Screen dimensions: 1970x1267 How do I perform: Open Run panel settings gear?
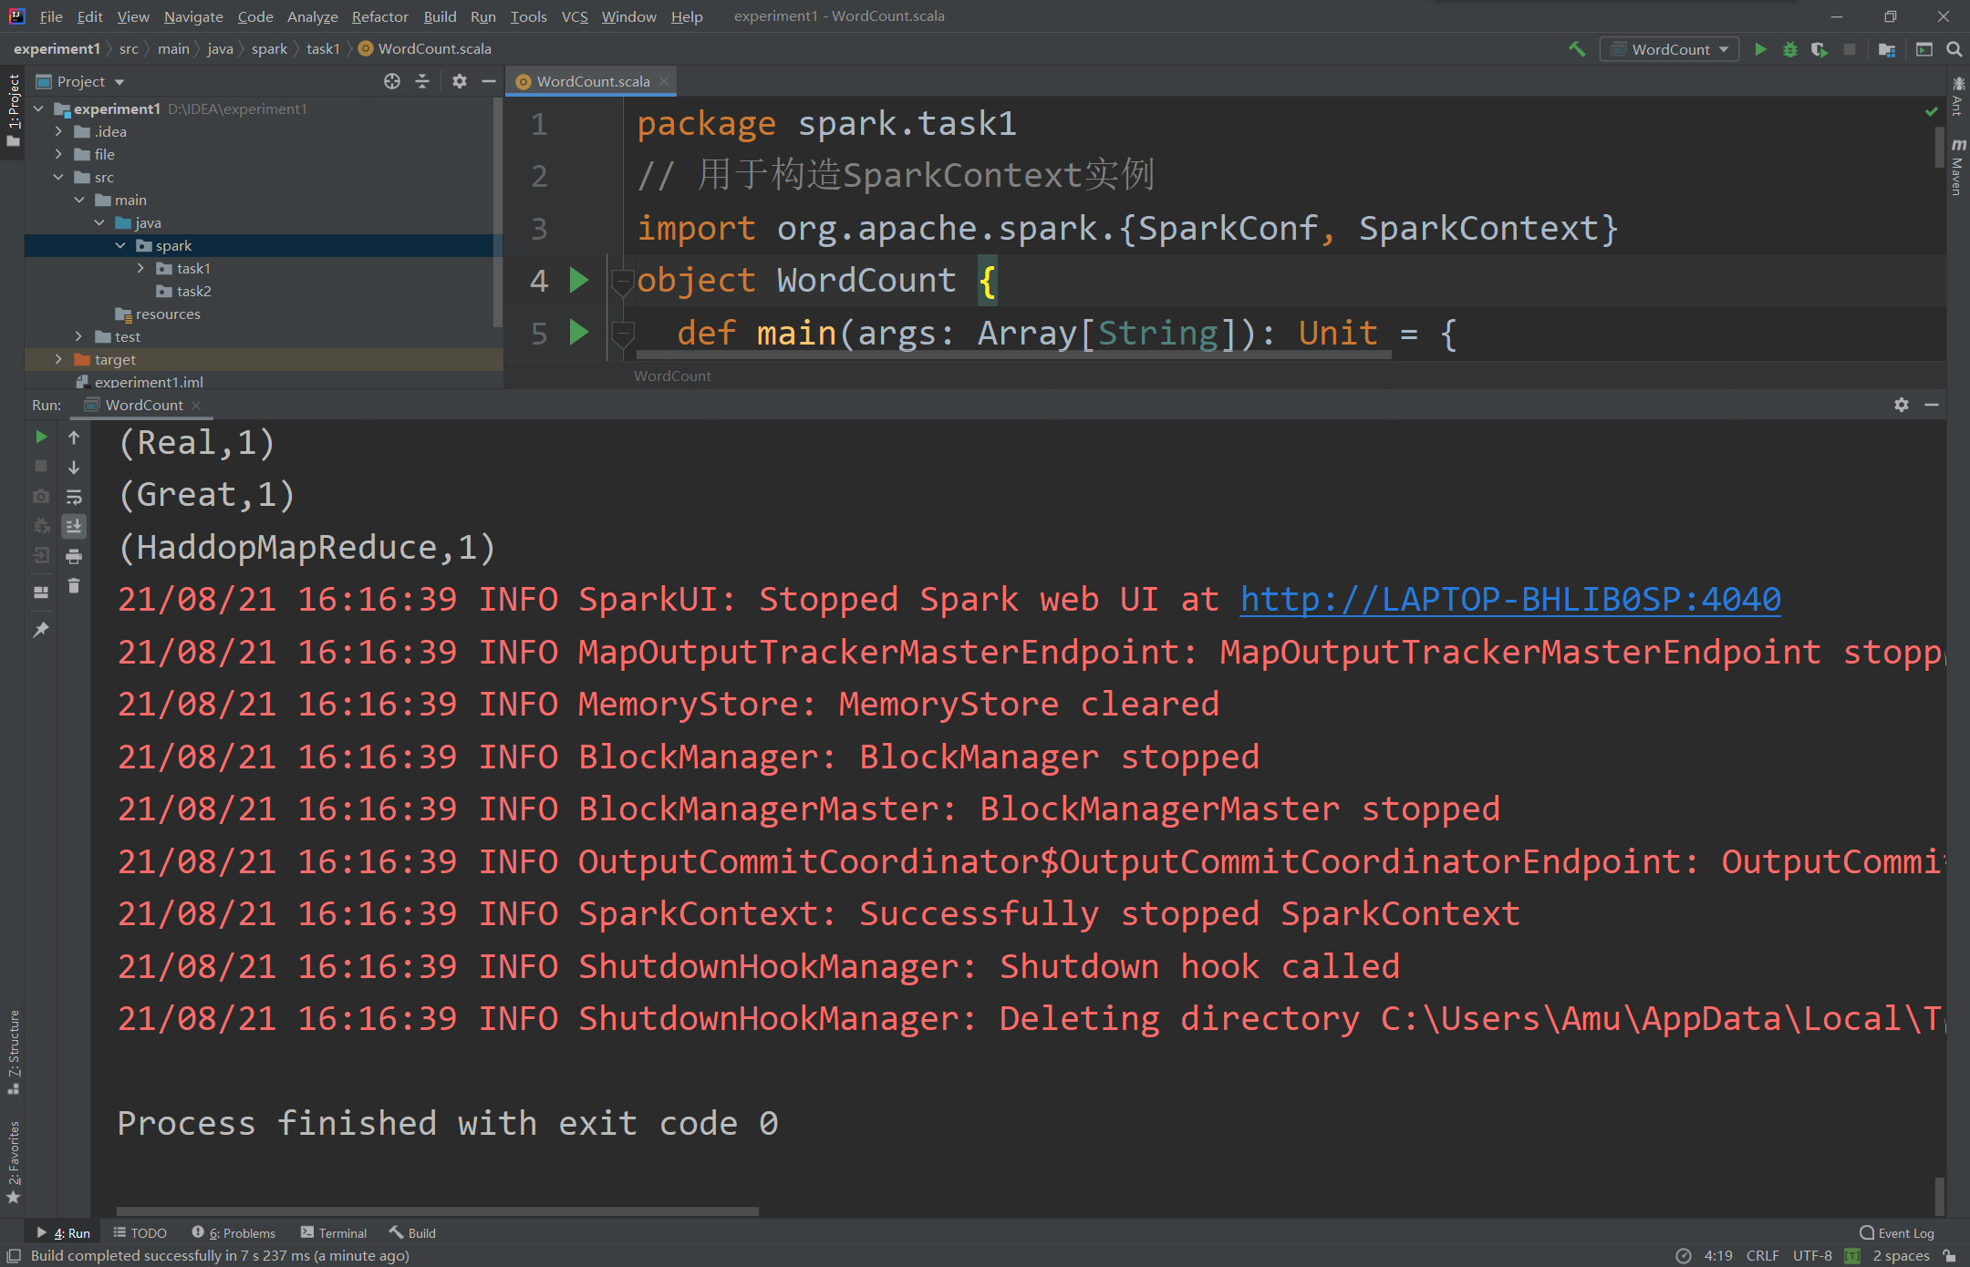pos(1902,405)
